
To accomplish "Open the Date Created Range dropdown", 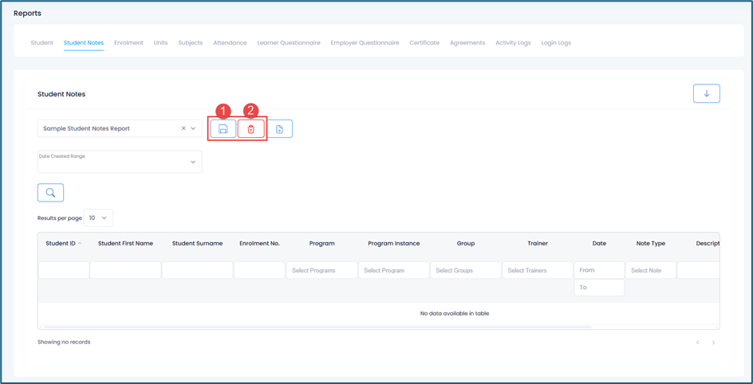I will pos(120,162).
